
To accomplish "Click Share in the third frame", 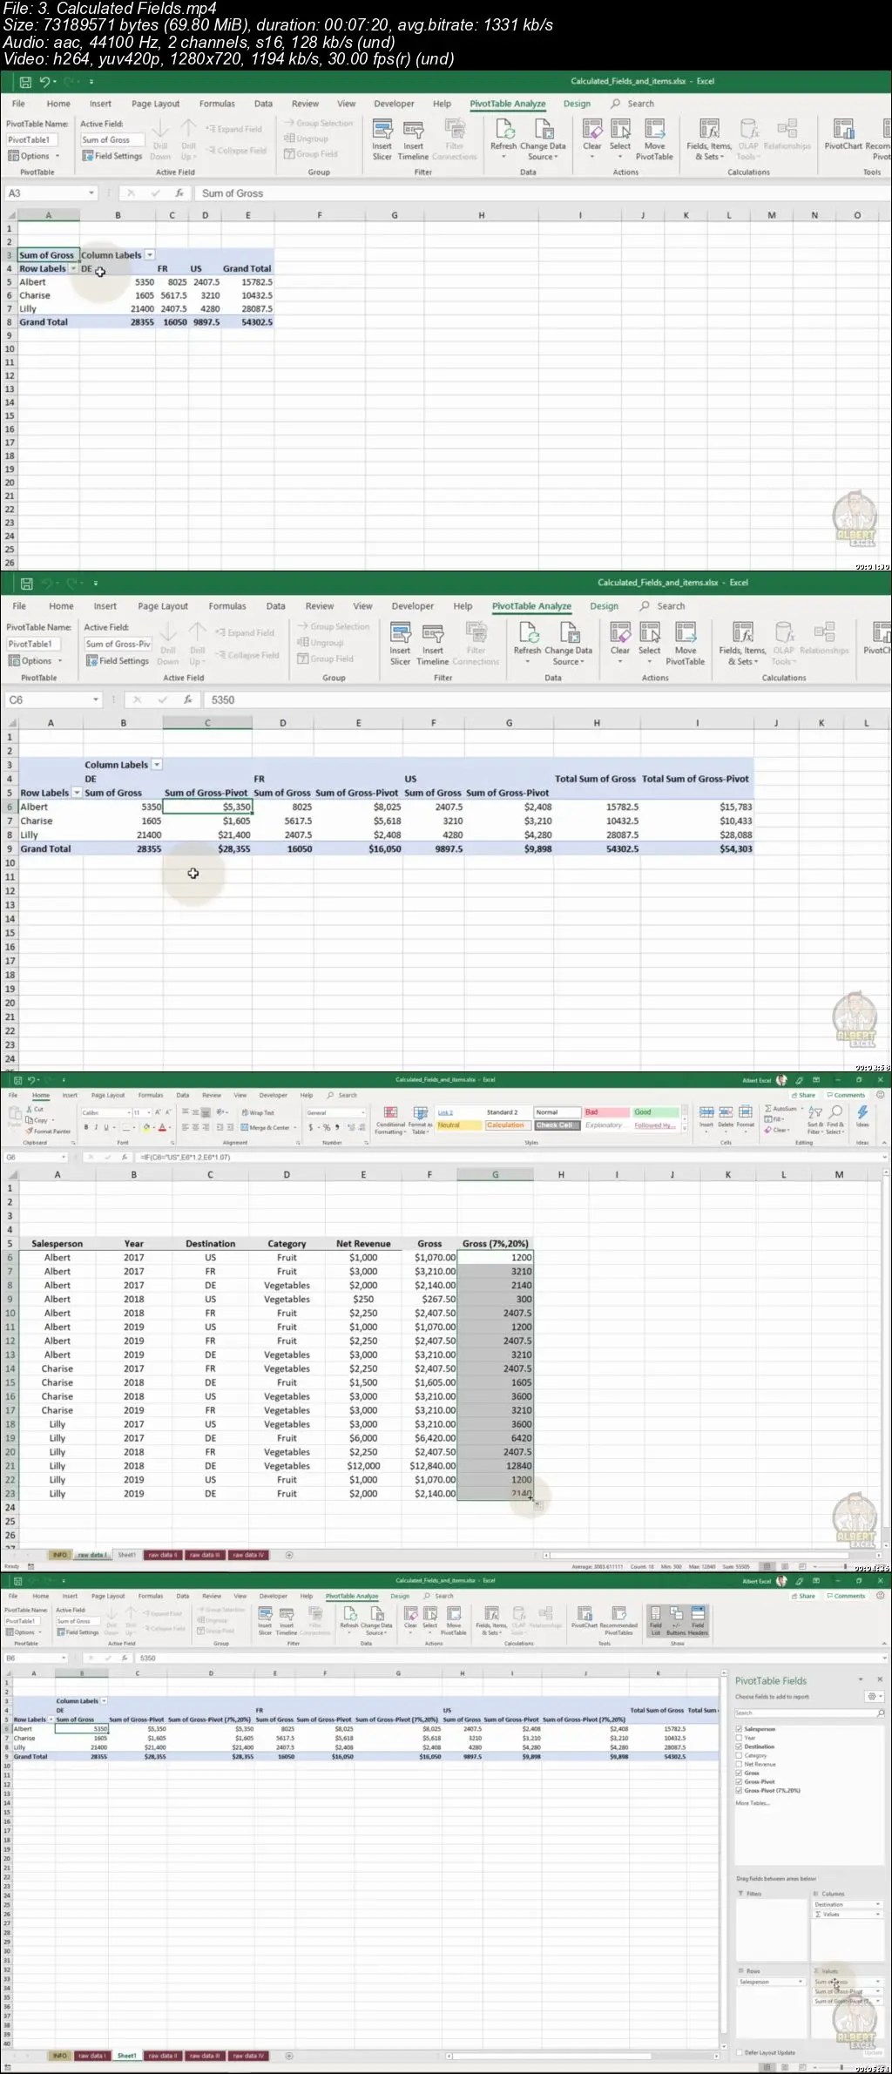I will 804,1095.
